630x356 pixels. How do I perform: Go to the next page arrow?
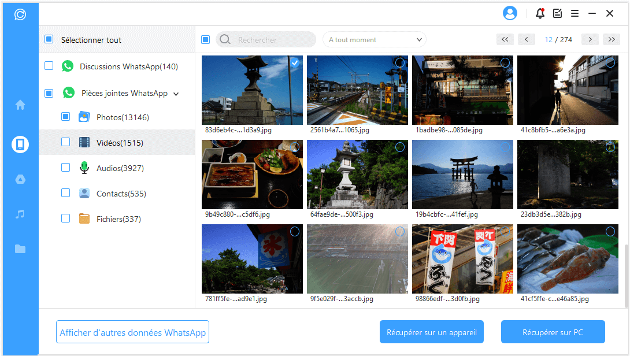[x=590, y=40]
